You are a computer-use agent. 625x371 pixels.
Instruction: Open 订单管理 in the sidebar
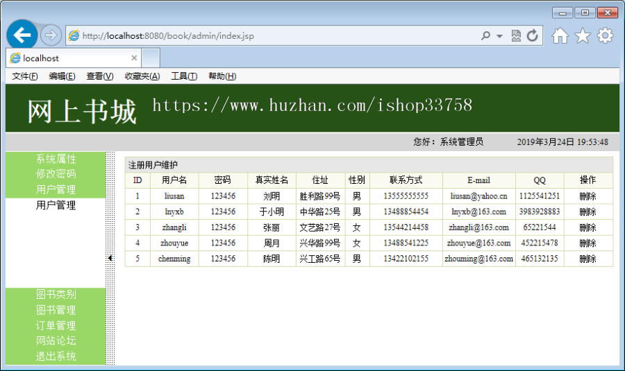[56, 325]
